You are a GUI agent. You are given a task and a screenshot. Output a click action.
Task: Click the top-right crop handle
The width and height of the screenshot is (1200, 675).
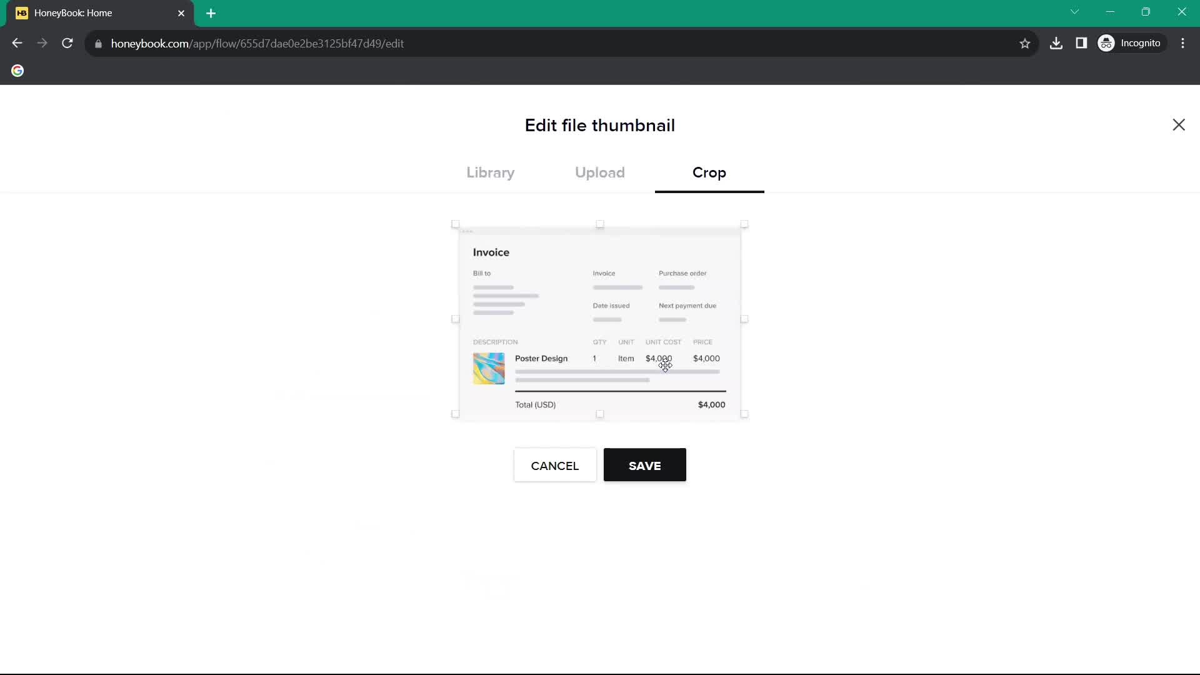click(744, 224)
